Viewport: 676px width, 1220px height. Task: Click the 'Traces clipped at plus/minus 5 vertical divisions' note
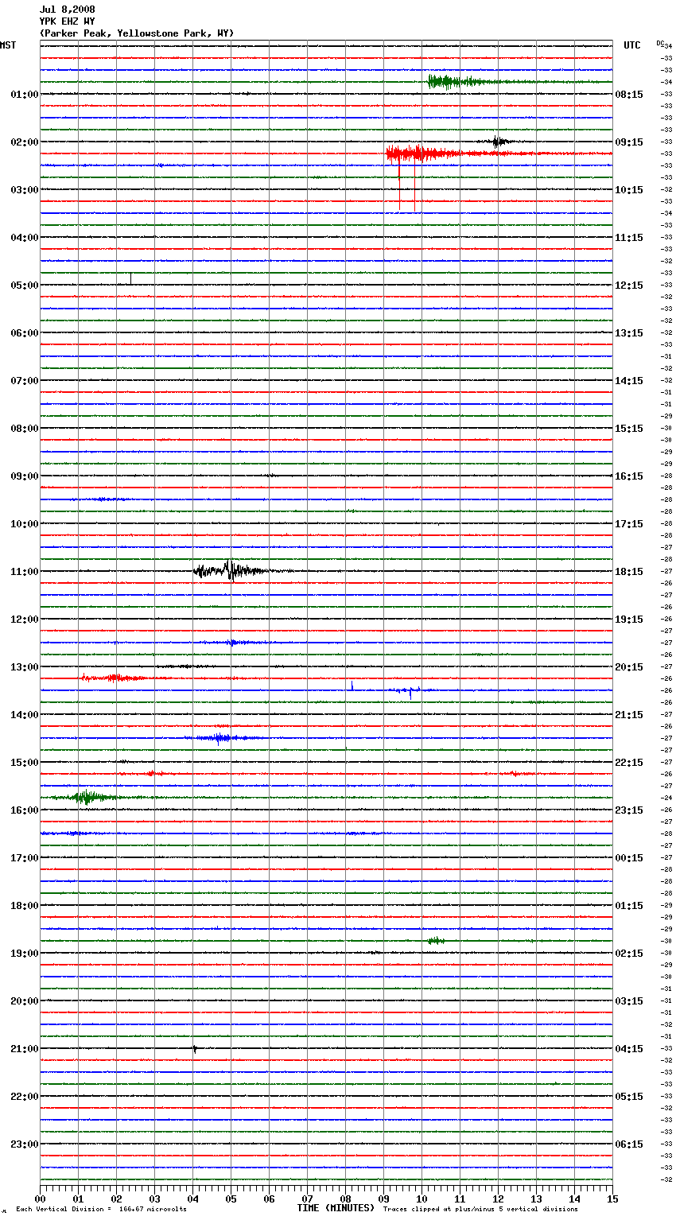coord(480,1210)
